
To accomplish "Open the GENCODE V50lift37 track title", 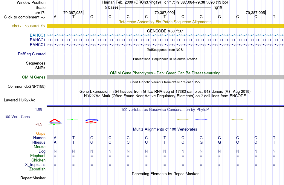I will [165, 31].
